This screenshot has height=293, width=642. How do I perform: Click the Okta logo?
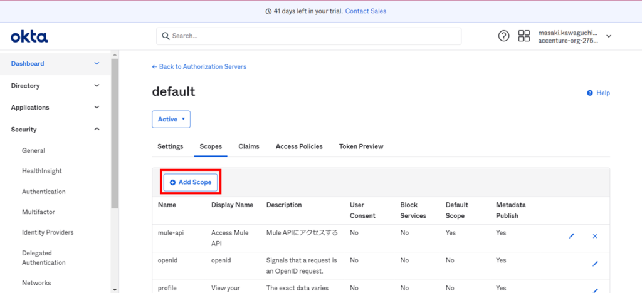(x=29, y=37)
